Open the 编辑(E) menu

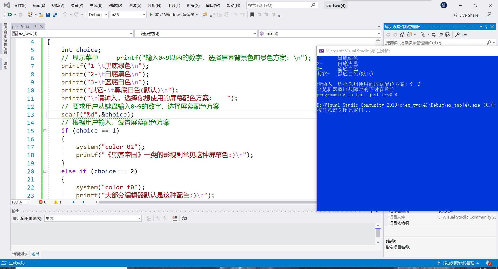click(x=39, y=5)
